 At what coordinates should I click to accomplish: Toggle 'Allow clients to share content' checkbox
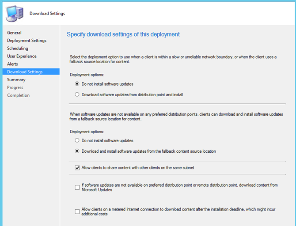[x=77, y=168]
